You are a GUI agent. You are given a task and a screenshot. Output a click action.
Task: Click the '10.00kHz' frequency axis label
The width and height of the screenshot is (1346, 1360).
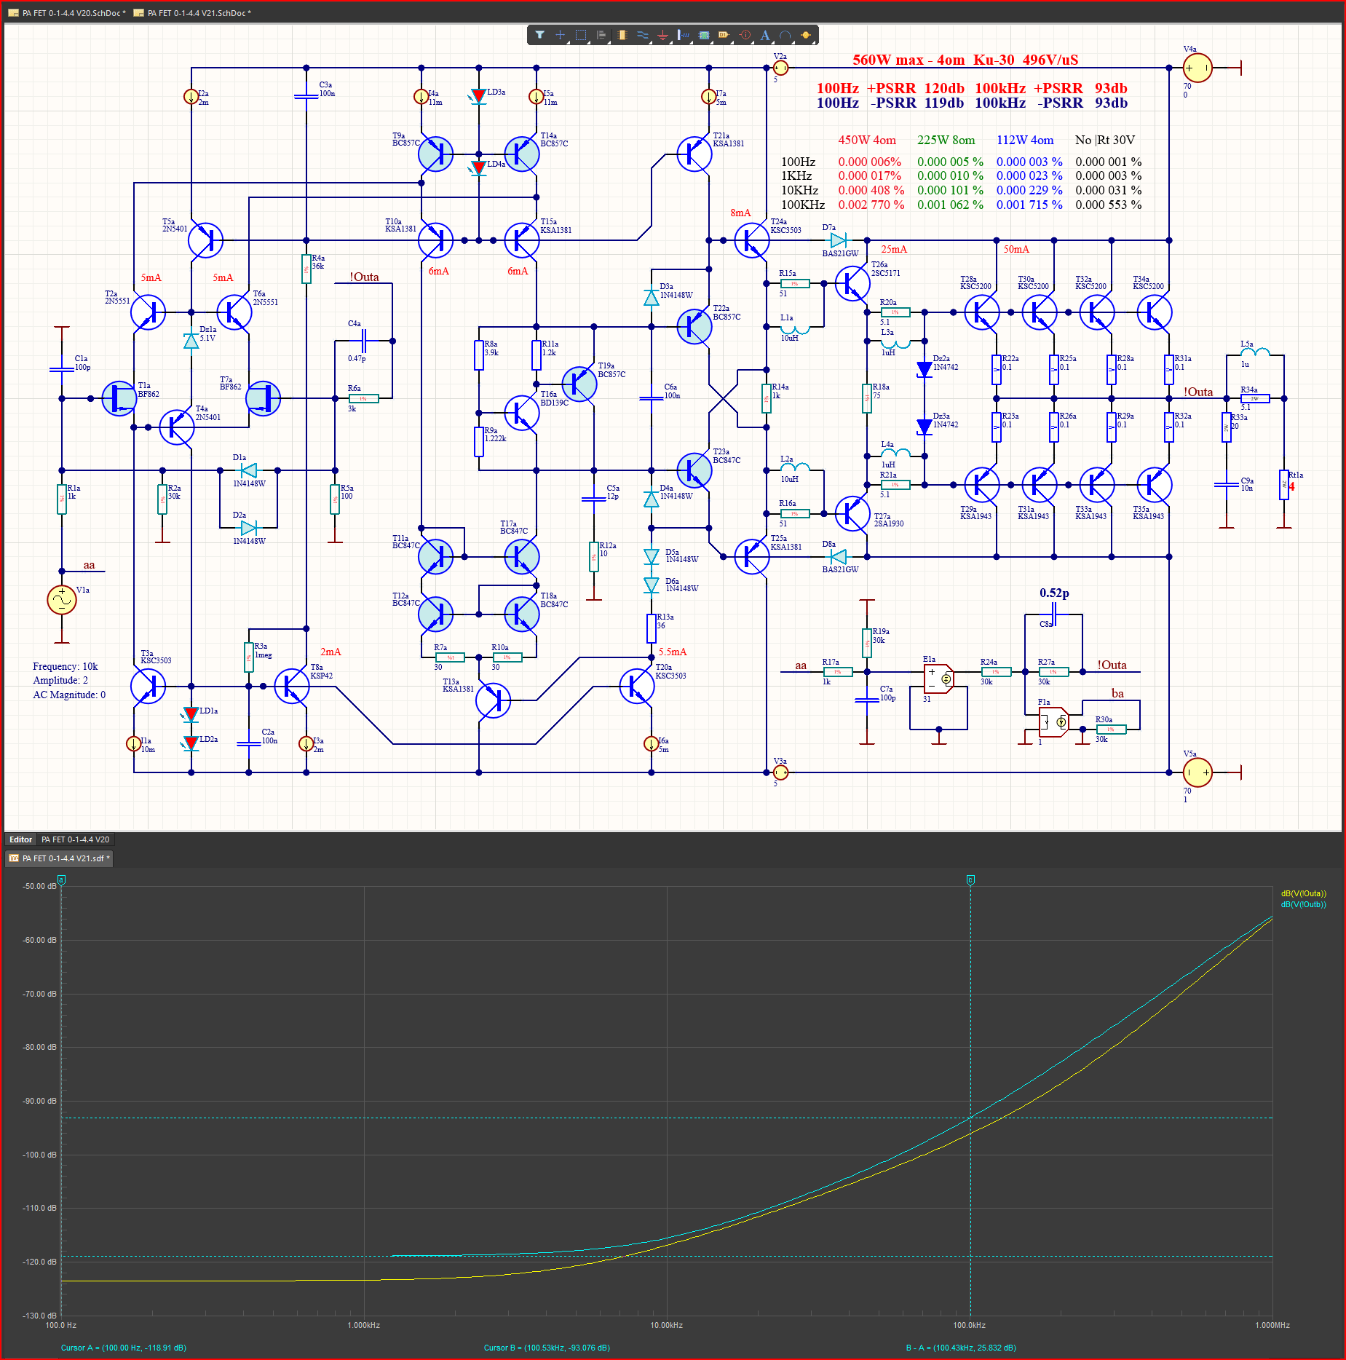point(667,1325)
